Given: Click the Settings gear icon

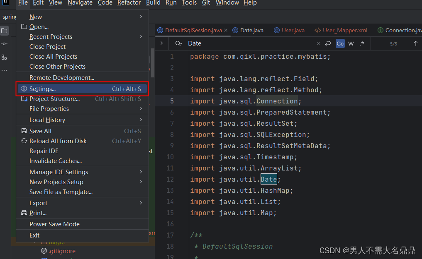Looking at the screenshot, I should click(x=24, y=89).
